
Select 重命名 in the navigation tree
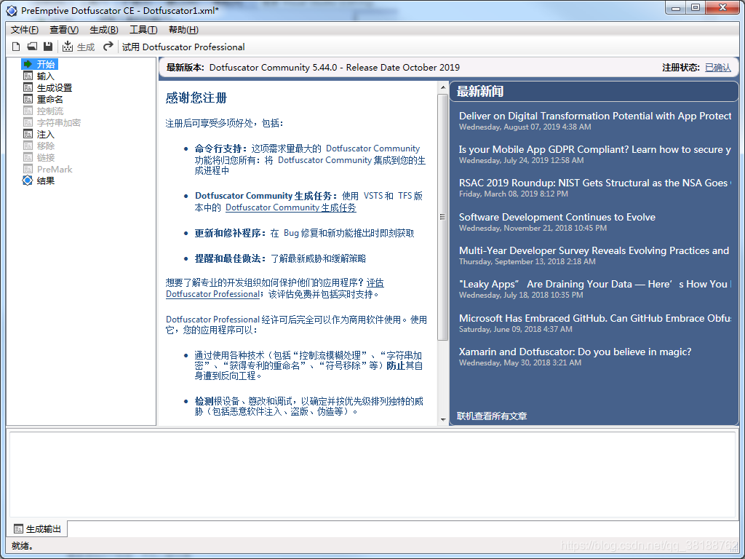tap(50, 99)
